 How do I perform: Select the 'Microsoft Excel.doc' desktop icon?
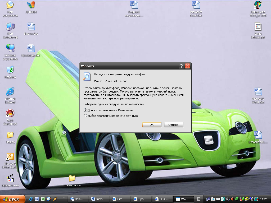196,9
